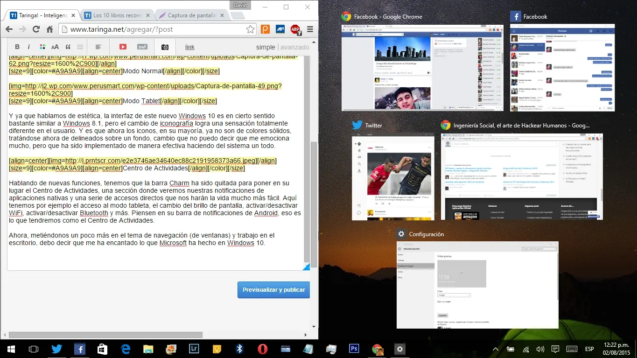The image size is (637, 358).
Task: Close the Captura de pantalla tab
Action: click(x=222, y=15)
